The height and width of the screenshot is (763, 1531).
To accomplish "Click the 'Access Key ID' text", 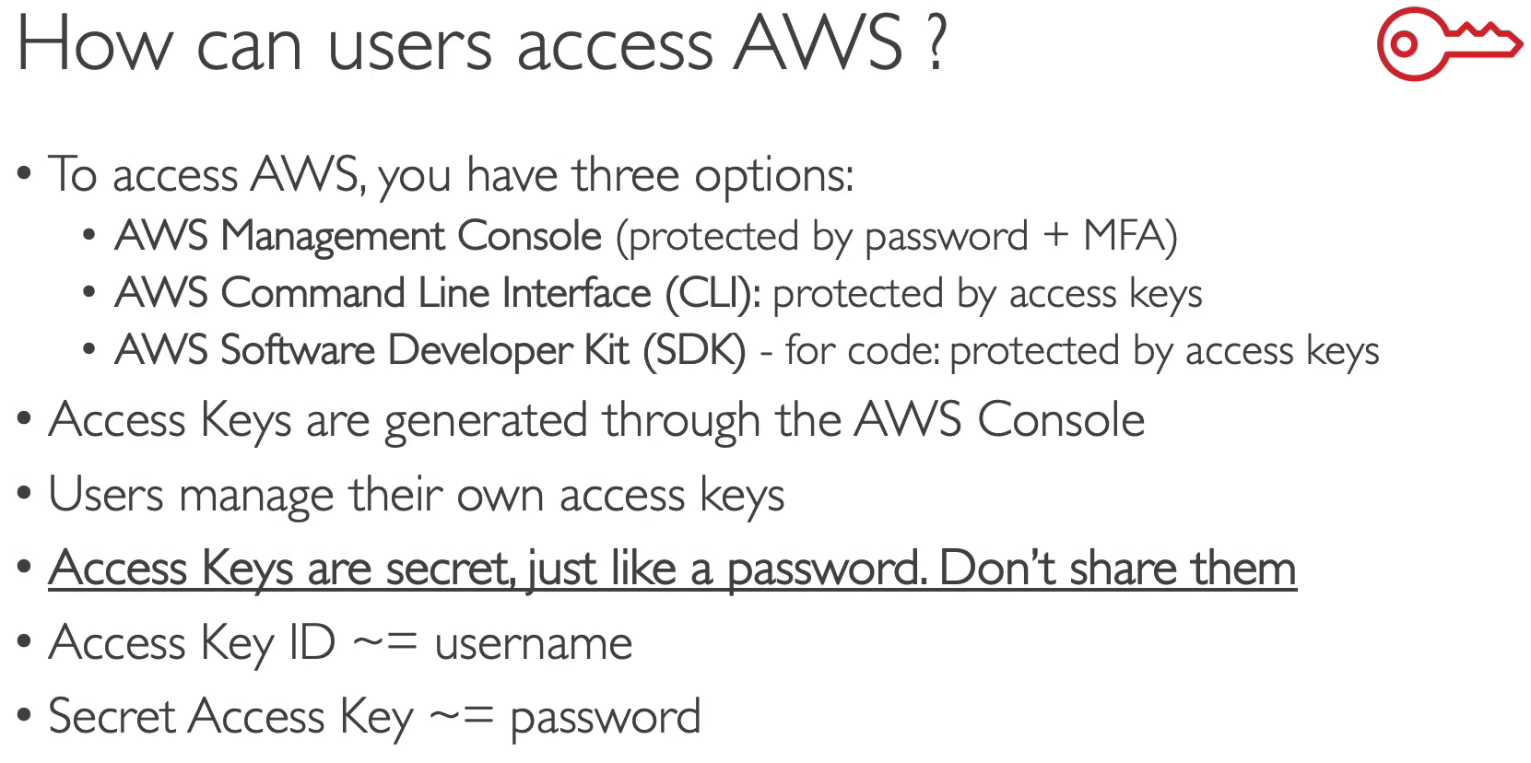I will 192,642.
